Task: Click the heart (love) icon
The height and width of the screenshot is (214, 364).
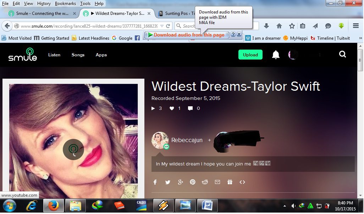Action: tap(172, 108)
